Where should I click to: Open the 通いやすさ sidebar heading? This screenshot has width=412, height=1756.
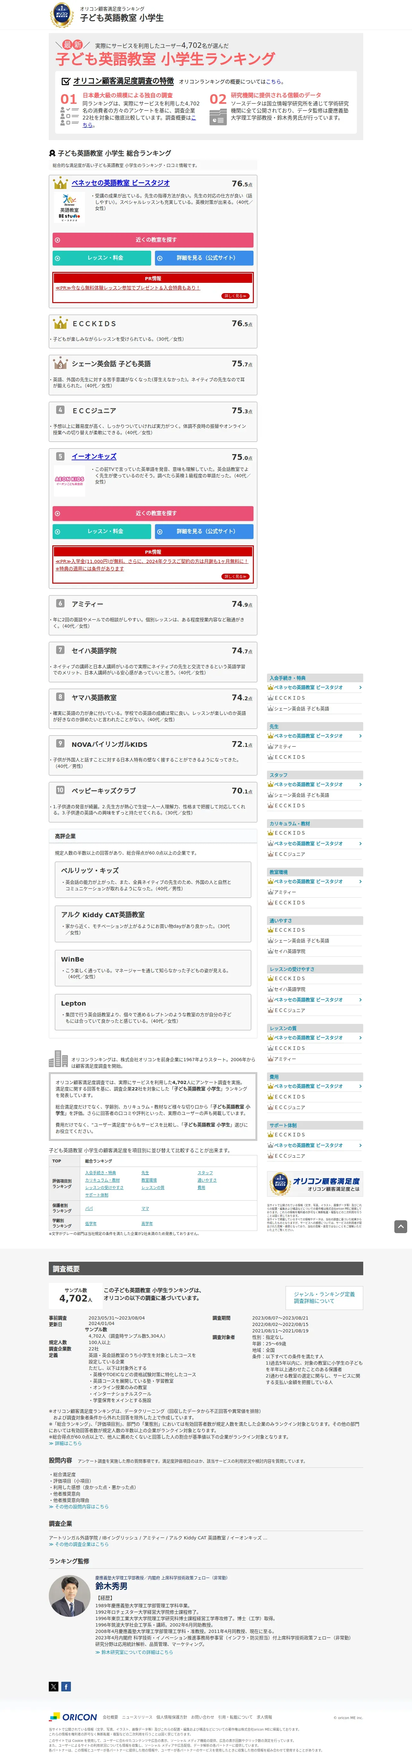(315, 920)
